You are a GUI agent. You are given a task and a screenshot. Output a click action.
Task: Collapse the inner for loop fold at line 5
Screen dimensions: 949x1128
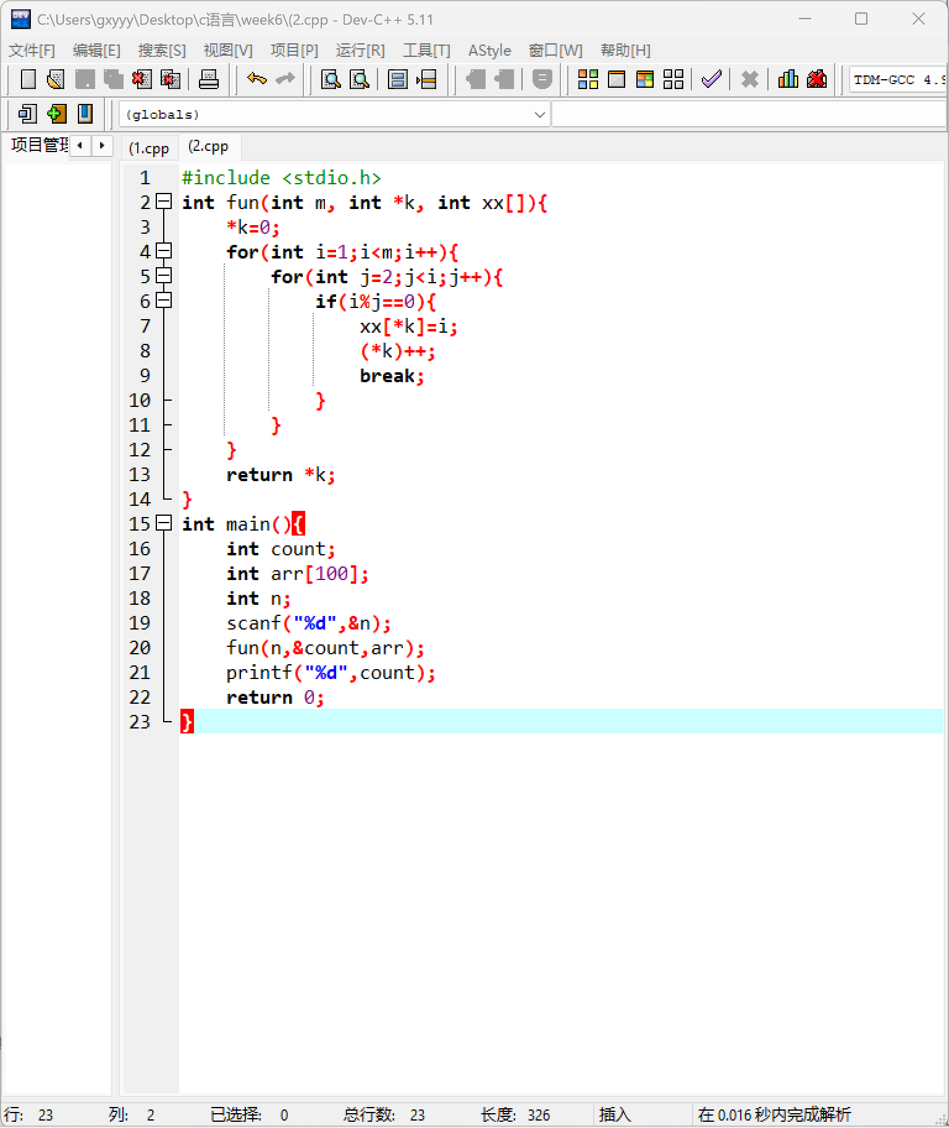click(164, 276)
